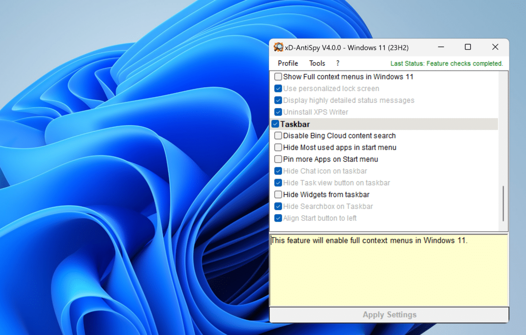The image size is (526, 335).
Task: Open the Profile menu
Action: [x=288, y=63]
